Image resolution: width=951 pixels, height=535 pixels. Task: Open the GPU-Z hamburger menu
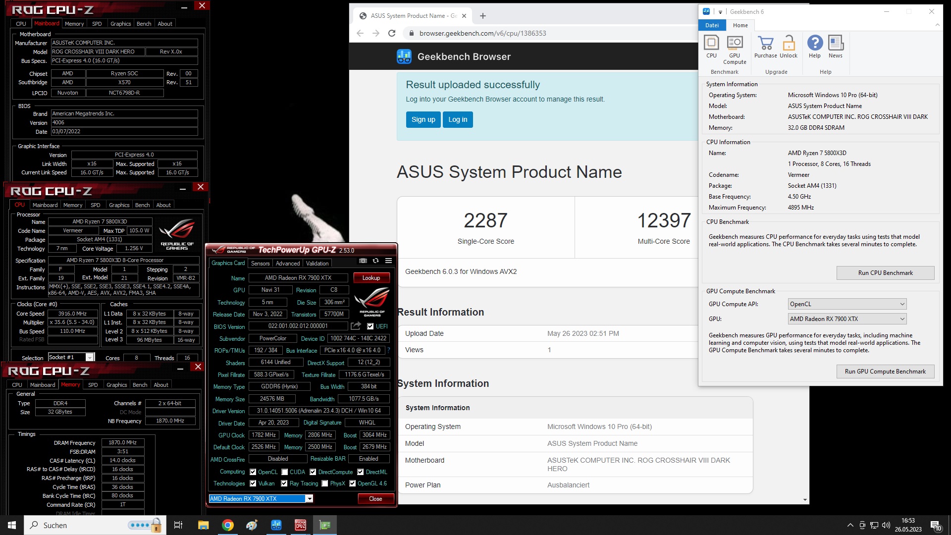click(x=388, y=261)
